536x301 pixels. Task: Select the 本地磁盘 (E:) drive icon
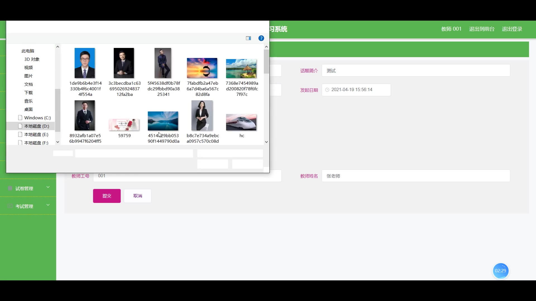20,134
